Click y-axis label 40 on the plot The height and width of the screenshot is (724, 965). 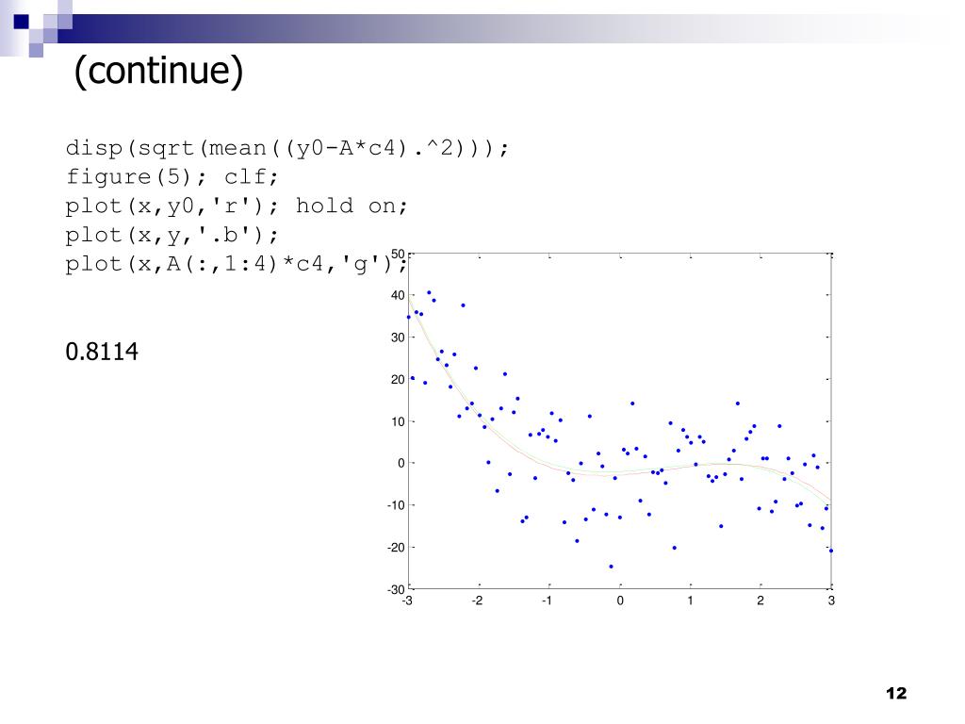pyautogui.click(x=398, y=295)
